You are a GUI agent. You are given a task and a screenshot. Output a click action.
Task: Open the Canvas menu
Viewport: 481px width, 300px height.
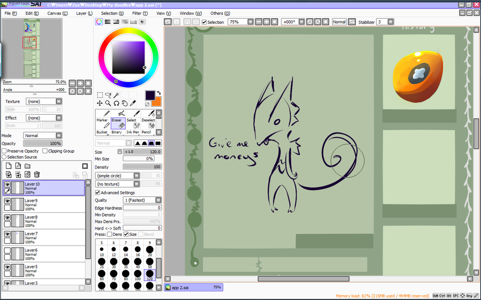tap(57, 13)
